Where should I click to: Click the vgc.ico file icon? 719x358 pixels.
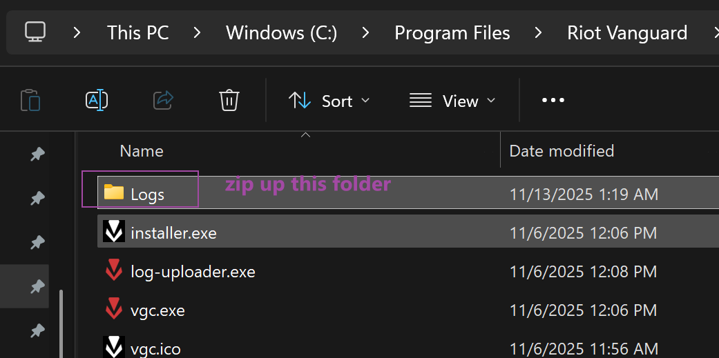point(114,347)
